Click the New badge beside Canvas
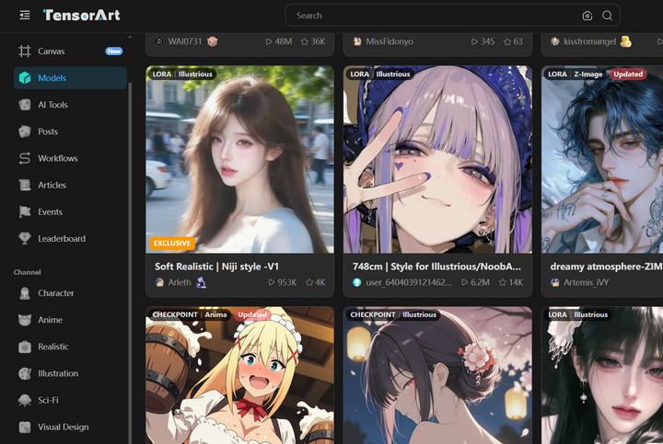The image size is (663, 444). tap(114, 51)
